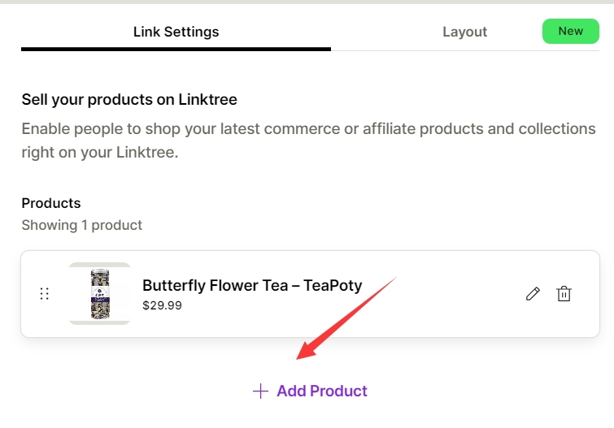Click the gray strip at the panel top
Screen dimensions: 614x428
pyautogui.click(x=307, y=2)
